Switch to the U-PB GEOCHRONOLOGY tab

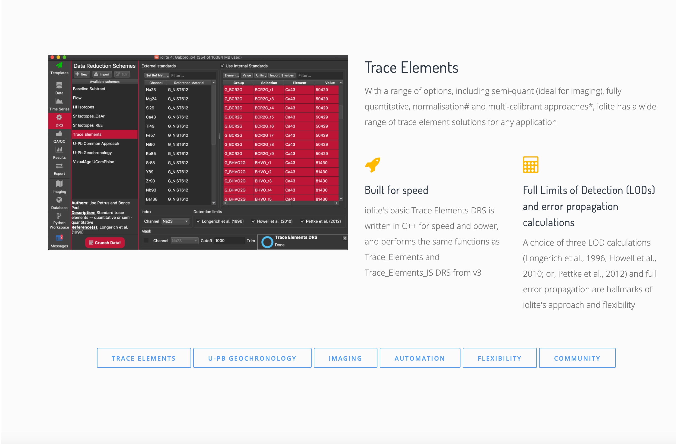[x=252, y=358]
